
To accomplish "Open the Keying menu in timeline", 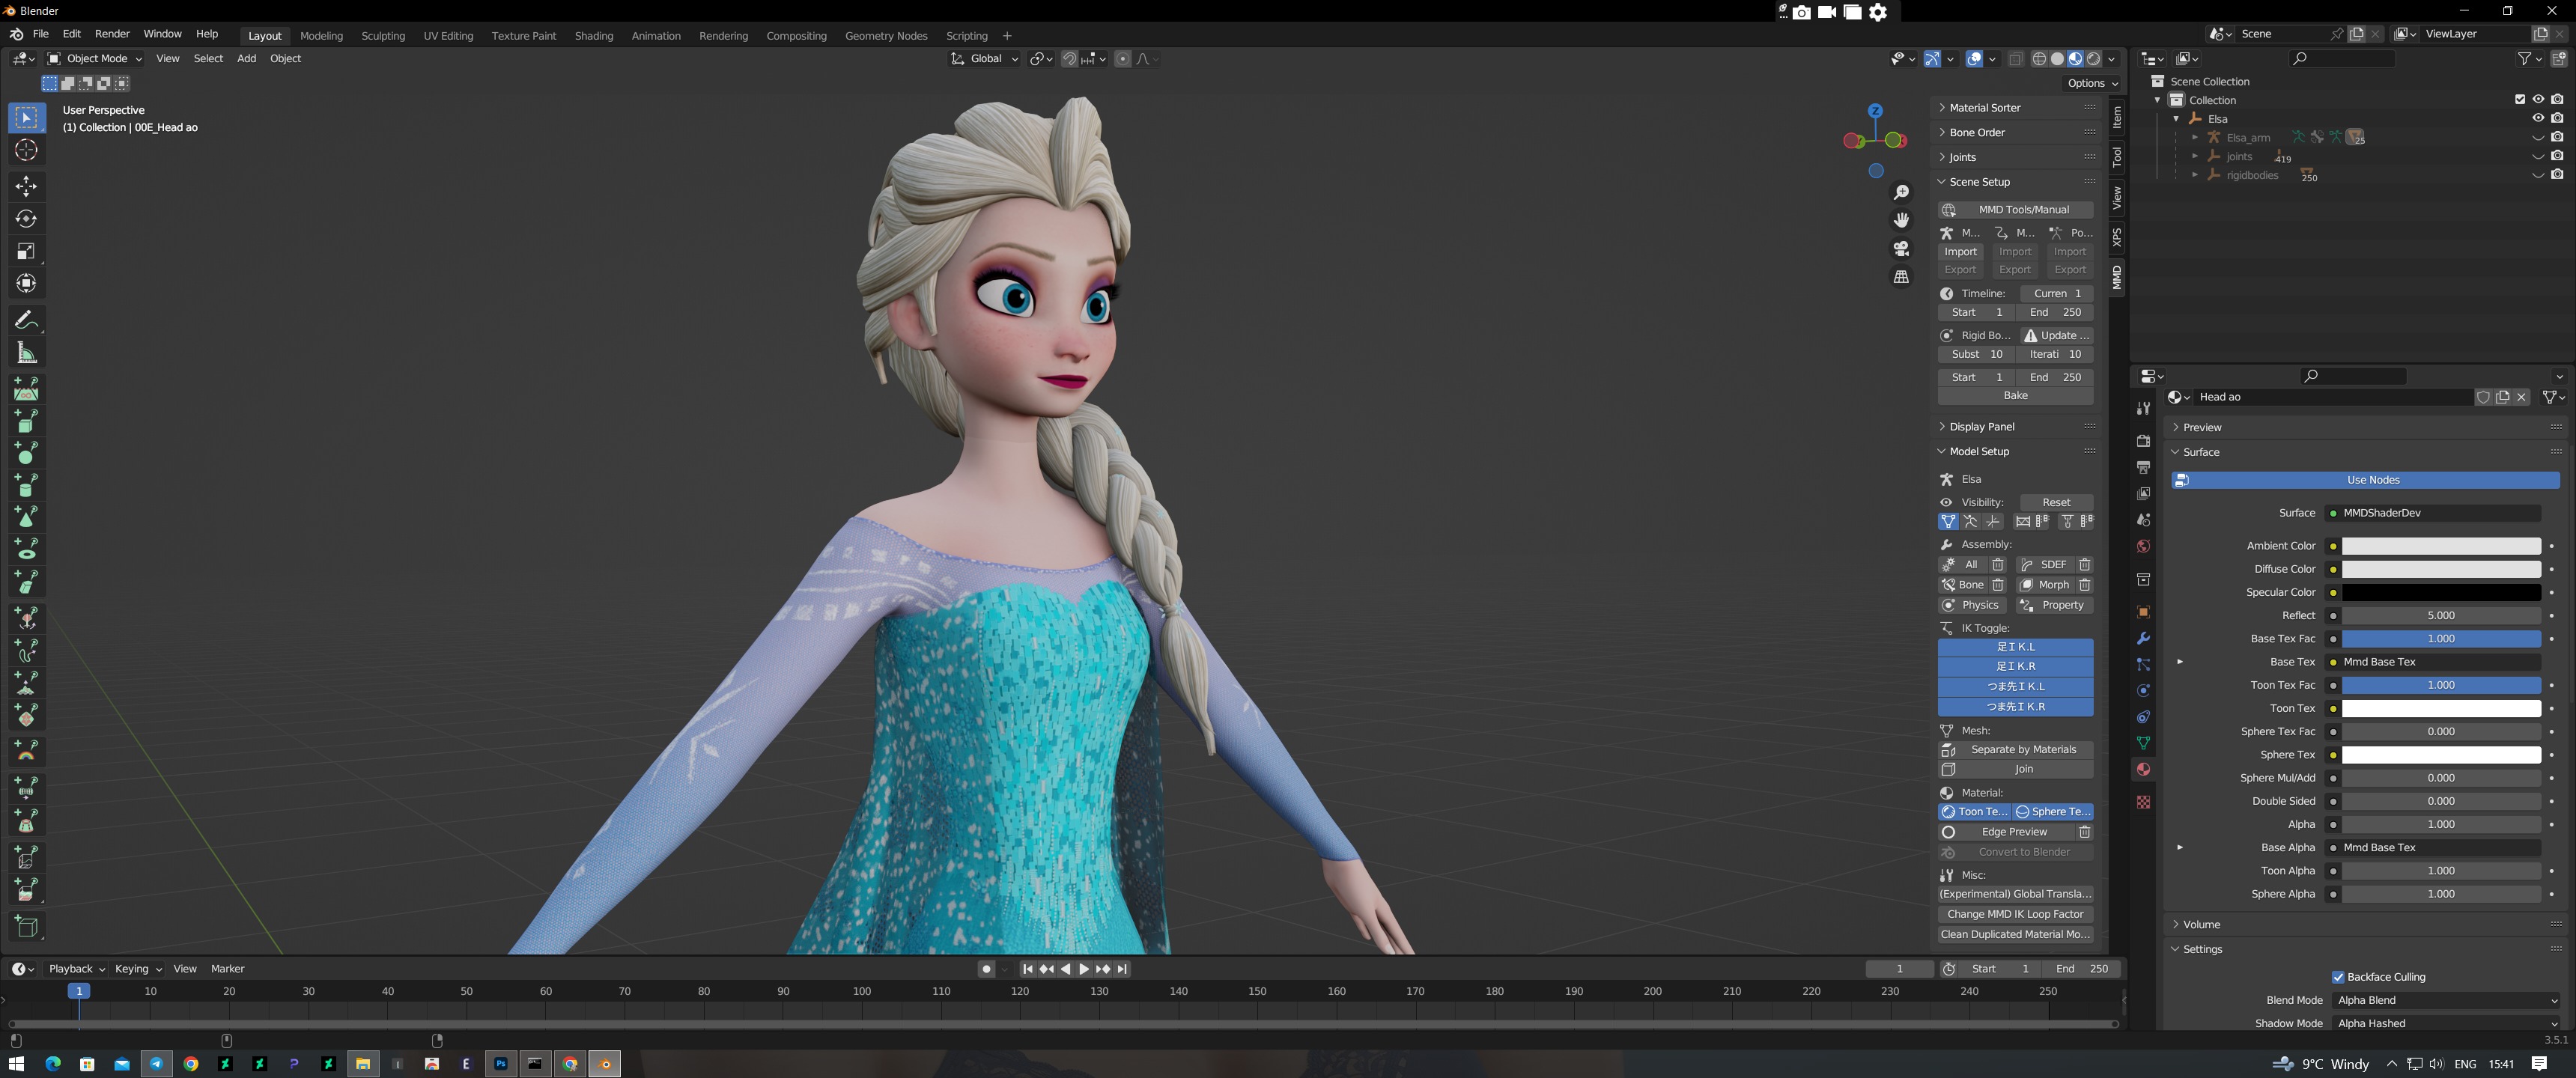I will coord(138,969).
